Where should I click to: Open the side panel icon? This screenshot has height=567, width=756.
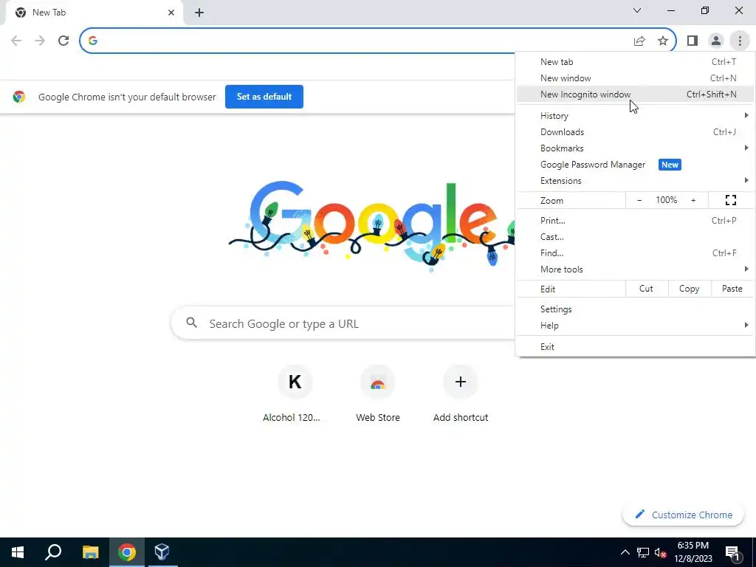[x=693, y=41]
